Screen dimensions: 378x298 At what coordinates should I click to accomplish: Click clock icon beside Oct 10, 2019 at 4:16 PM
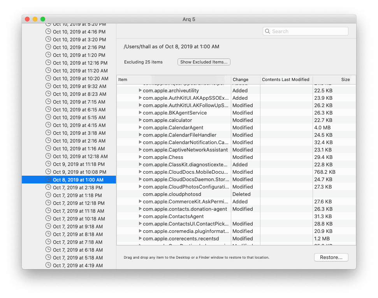click(48, 32)
